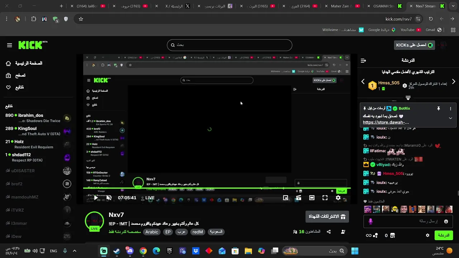Open the store.dawah link in pinned message
Screen dimensions: 459x258
pos(386,122)
